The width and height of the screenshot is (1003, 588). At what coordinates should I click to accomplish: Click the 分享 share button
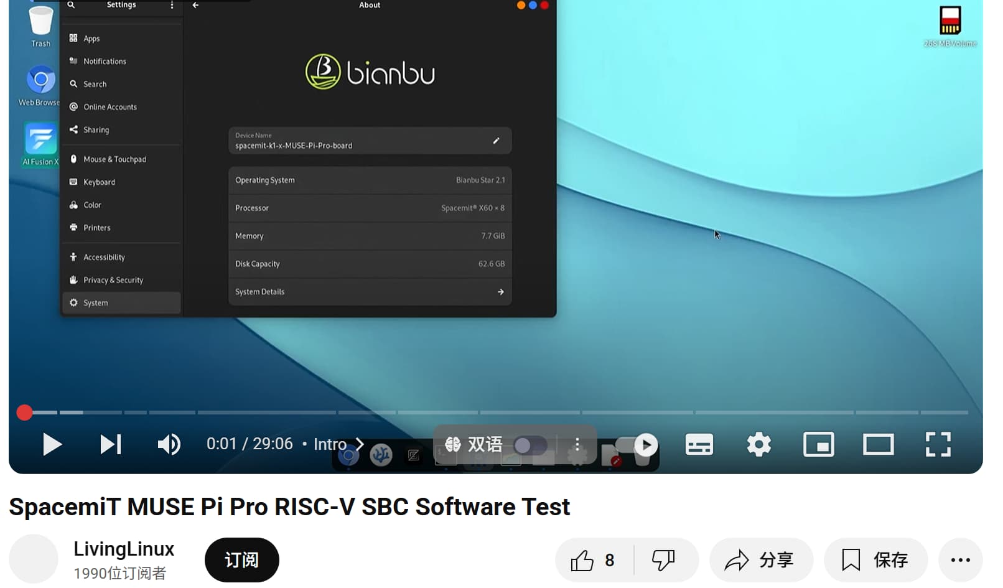[x=761, y=560]
